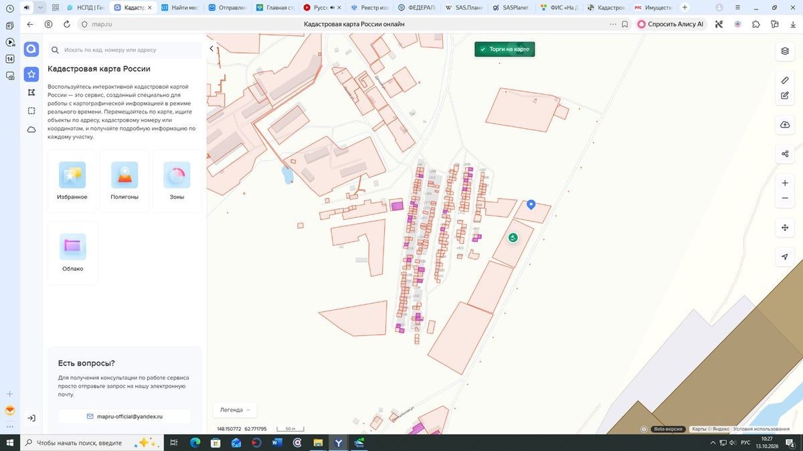The width and height of the screenshot is (803, 451).
Task: Click Спросить Алису AI button
Action: tap(671, 24)
